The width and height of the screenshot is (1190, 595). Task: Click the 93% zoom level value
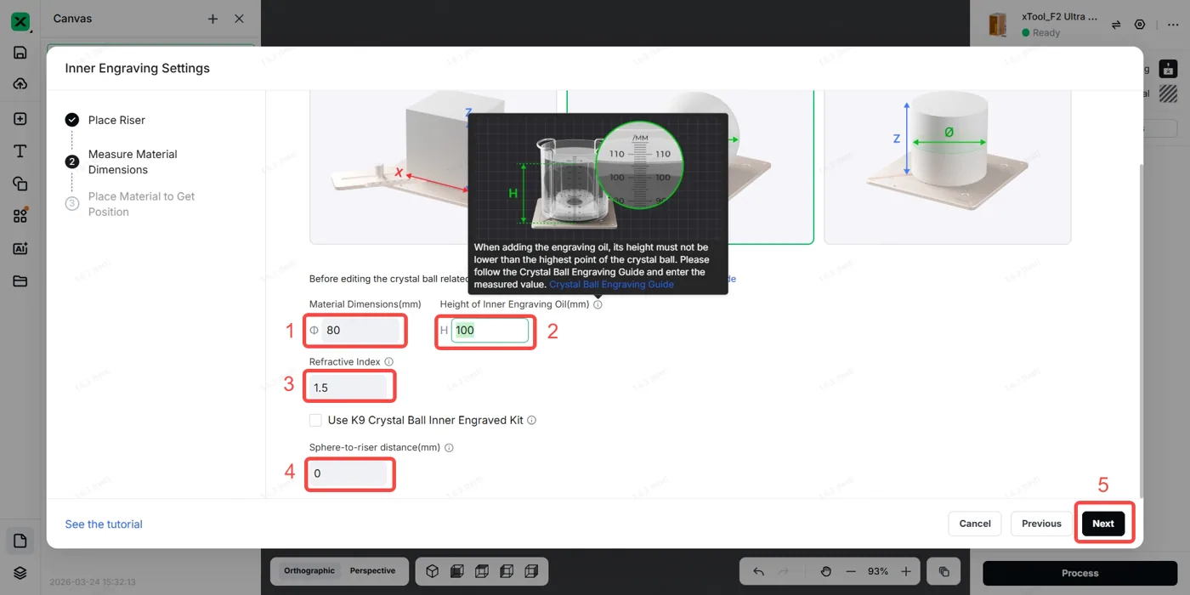pos(878,571)
